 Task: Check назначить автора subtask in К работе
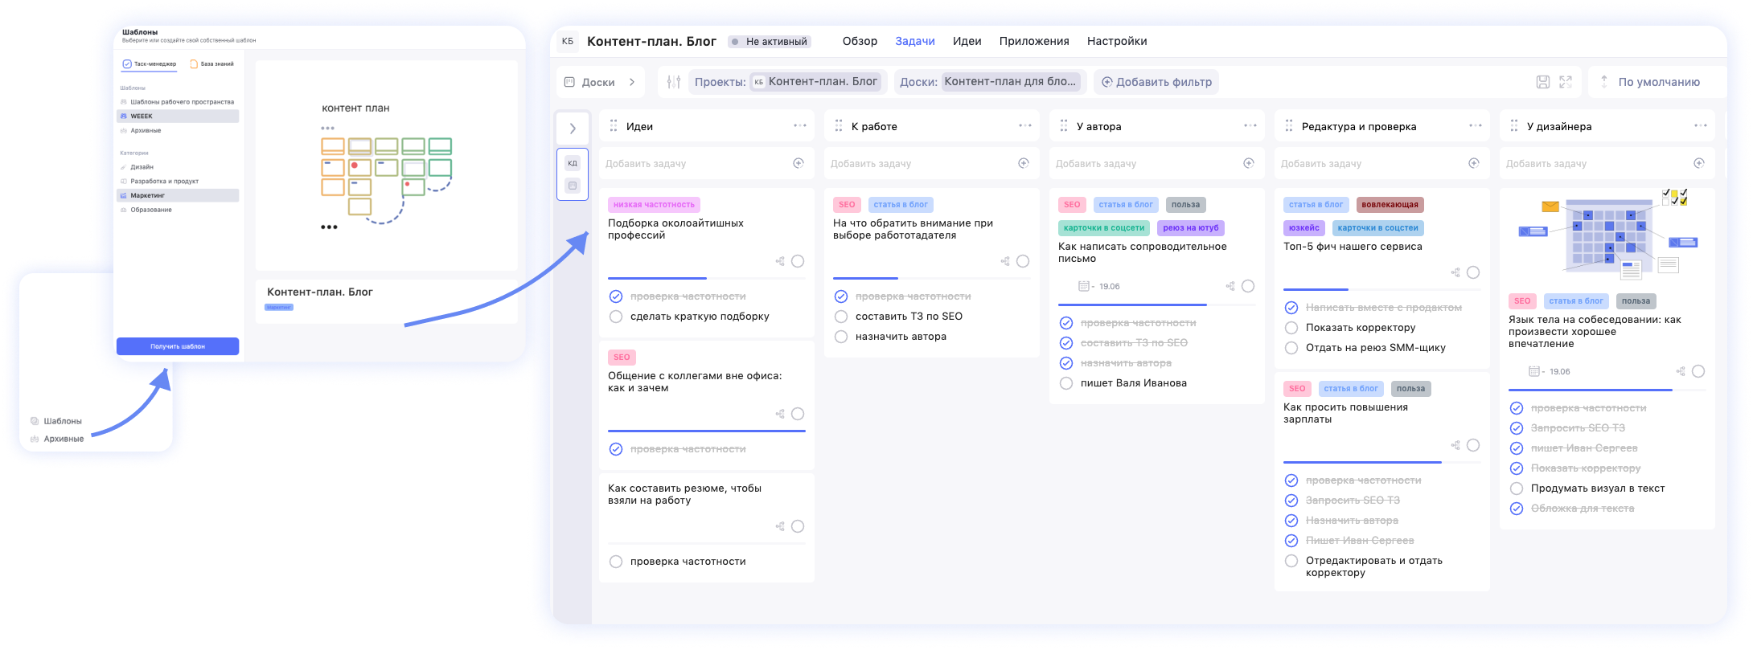(841, 337)
